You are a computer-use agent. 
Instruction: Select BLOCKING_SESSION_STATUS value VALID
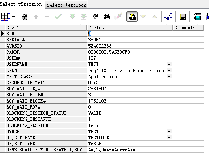(x=95, y=113)
